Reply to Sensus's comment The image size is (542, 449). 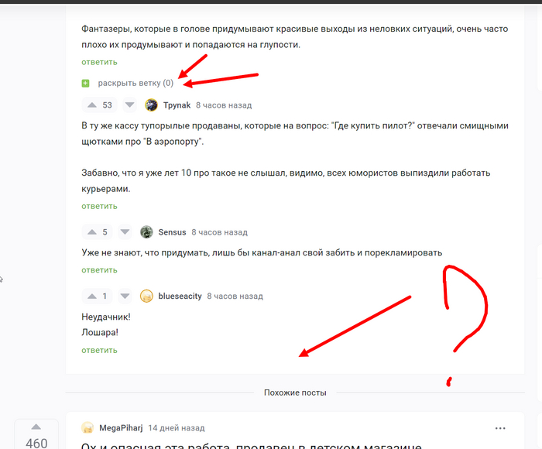(100, 270)
